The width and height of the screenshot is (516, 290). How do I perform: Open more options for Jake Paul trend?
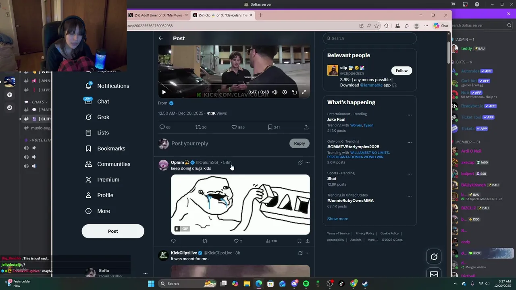coord(410,115)
